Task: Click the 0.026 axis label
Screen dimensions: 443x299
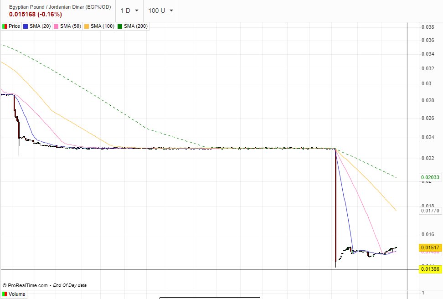Action: [x=428, y=118]
